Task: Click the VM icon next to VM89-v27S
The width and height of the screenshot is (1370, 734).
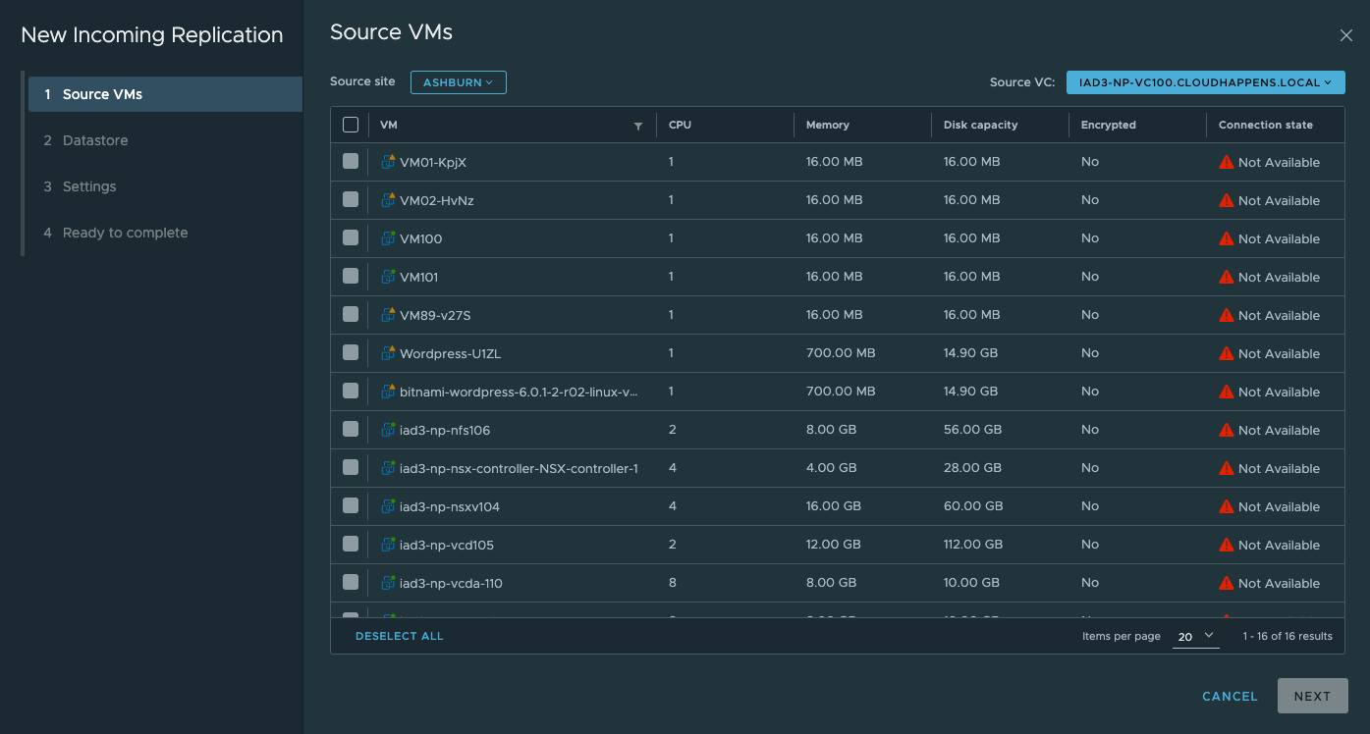Action: point(388,315)
